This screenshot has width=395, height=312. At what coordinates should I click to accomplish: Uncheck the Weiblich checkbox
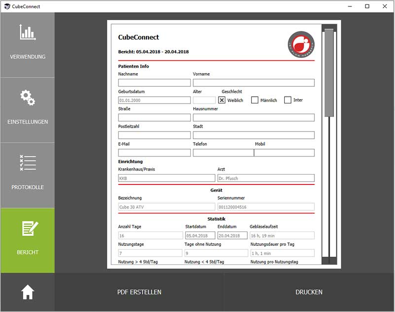(x=222, y=100)
